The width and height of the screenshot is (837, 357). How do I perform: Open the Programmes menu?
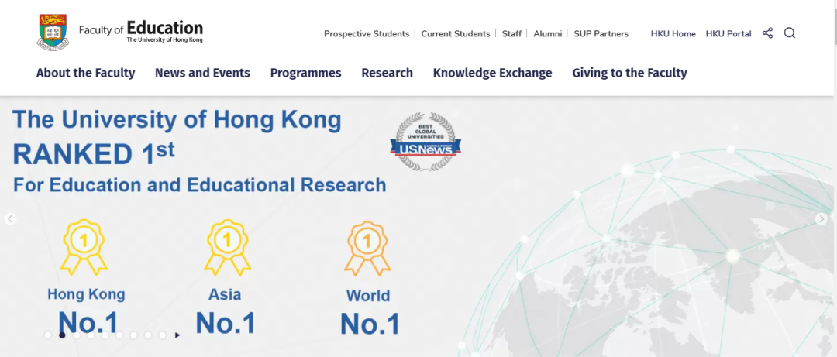click(305, 73)
